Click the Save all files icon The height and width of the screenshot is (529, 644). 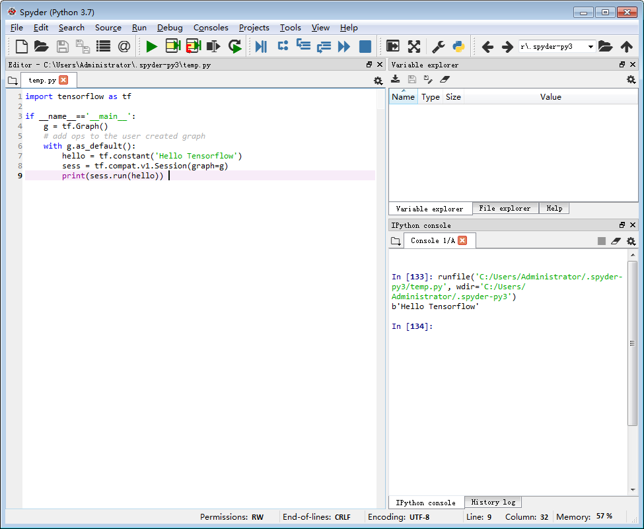[83, 46]
